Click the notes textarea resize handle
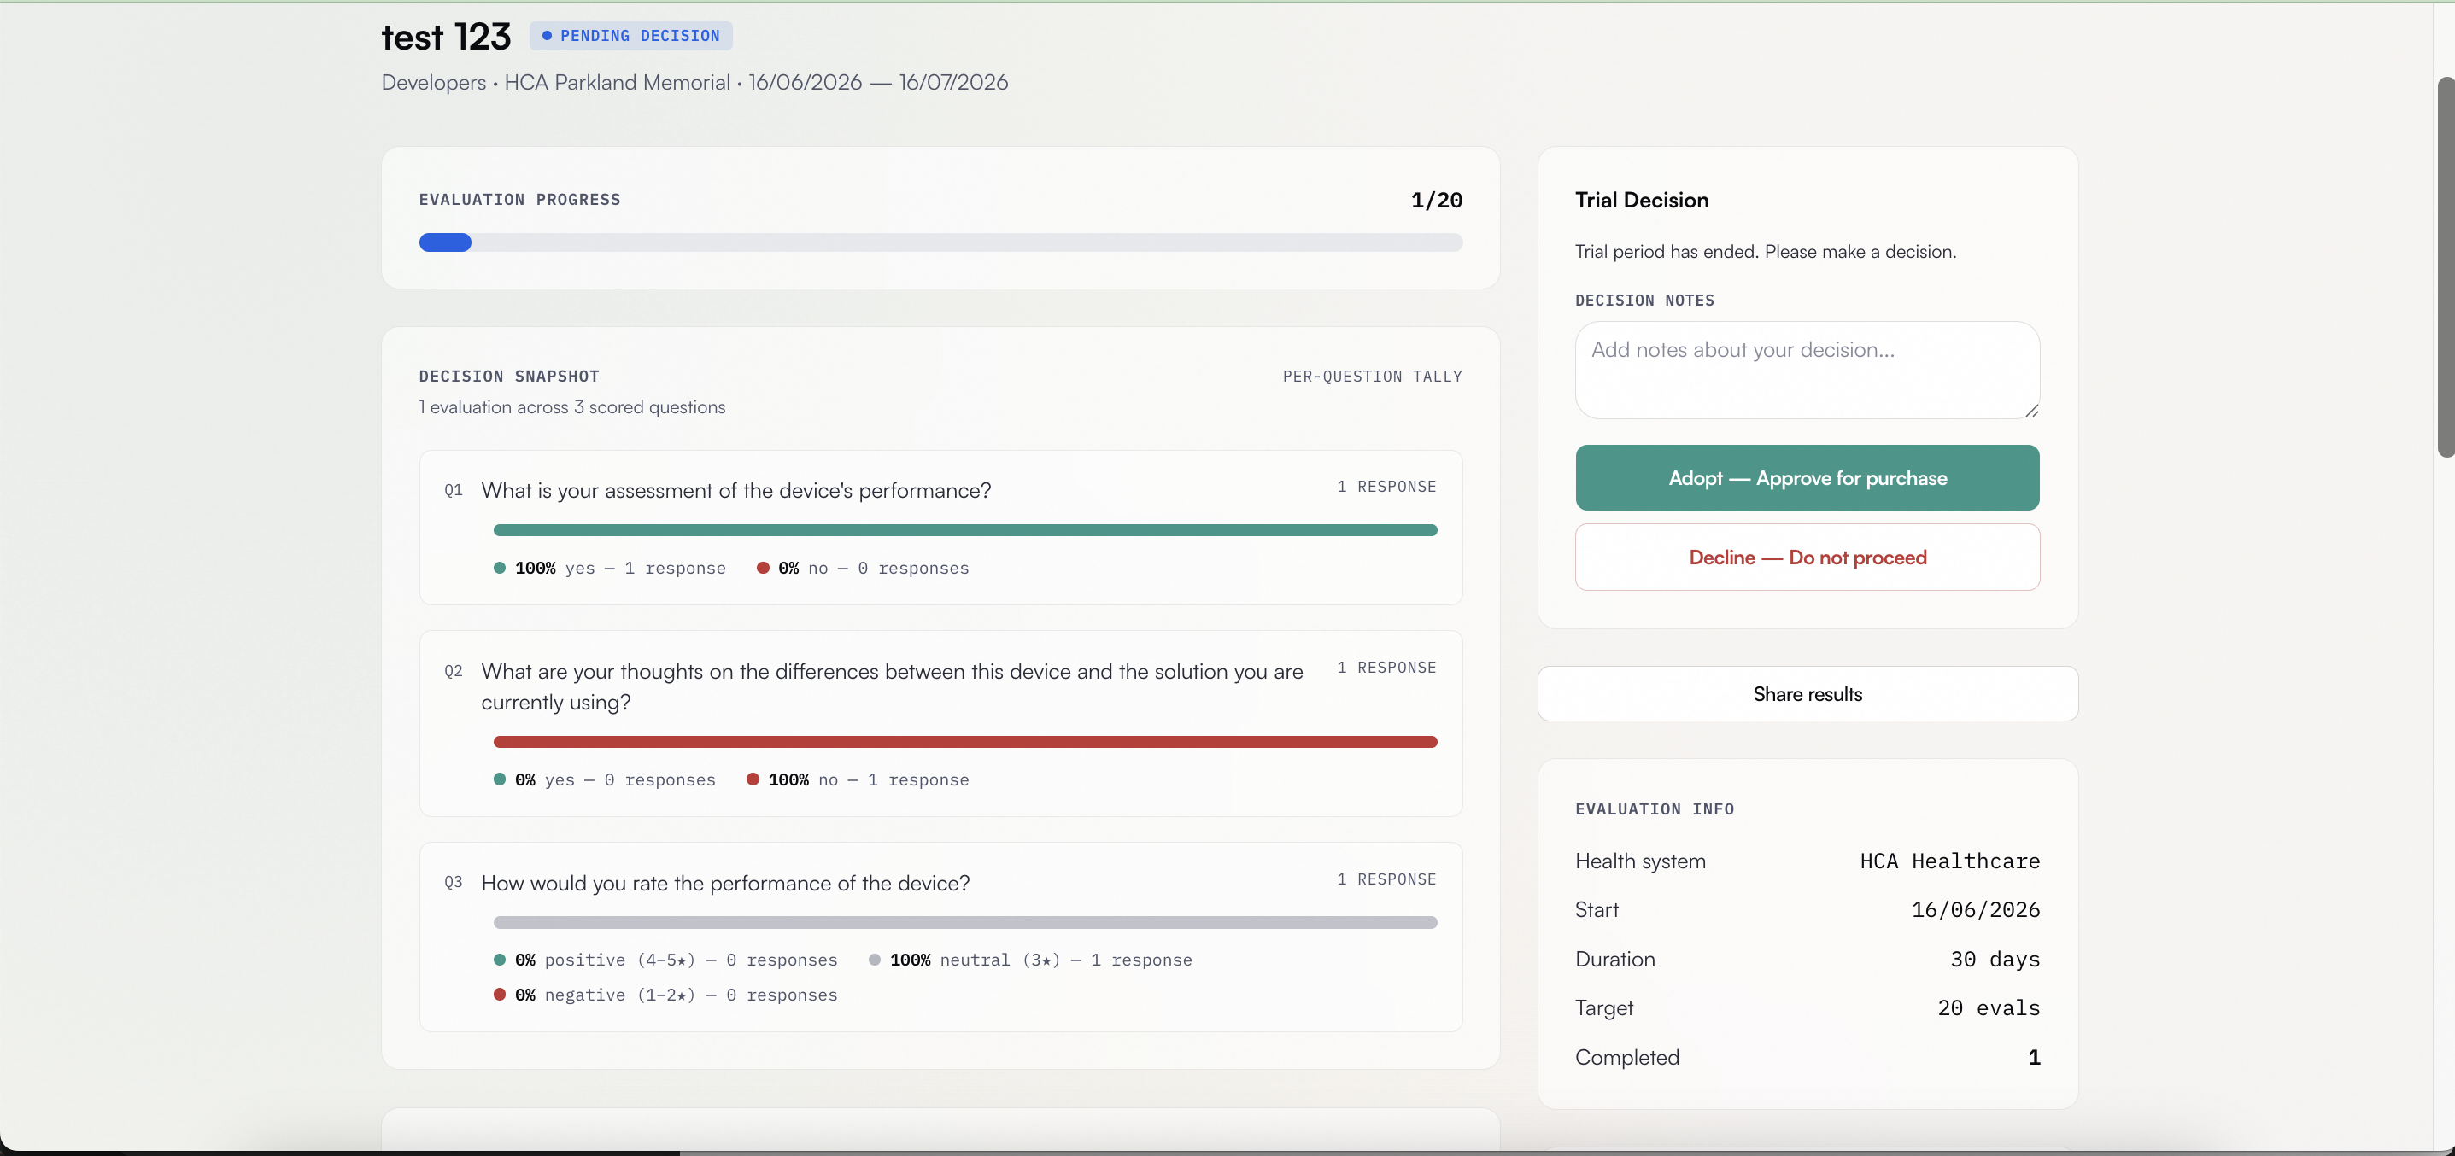Image resolution: width=2455 pixels, height=1156 pixels. tap(2031, 411)
